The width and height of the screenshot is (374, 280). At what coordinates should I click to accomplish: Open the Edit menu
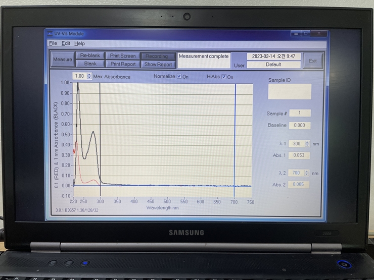click(66, 43)
